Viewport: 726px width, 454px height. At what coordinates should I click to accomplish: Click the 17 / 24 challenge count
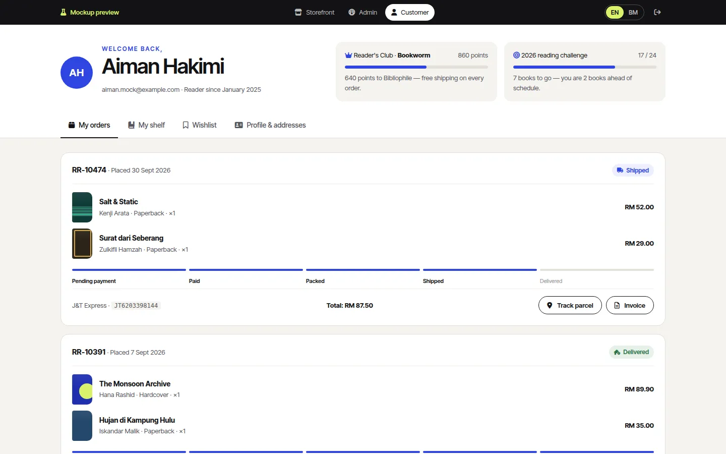click(x=647, y=55)
